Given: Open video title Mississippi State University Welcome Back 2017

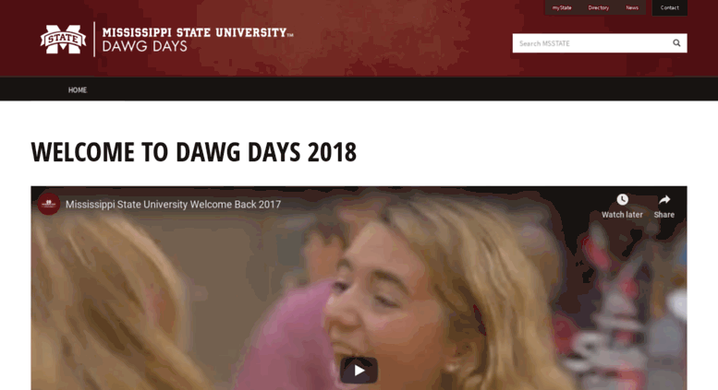Looking at the screenshot, I should coord(173,204).
